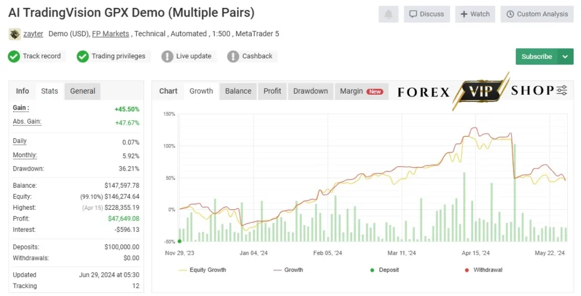Click the Tracking count 12
581x296 pixels.
click(x=136, y=286)
